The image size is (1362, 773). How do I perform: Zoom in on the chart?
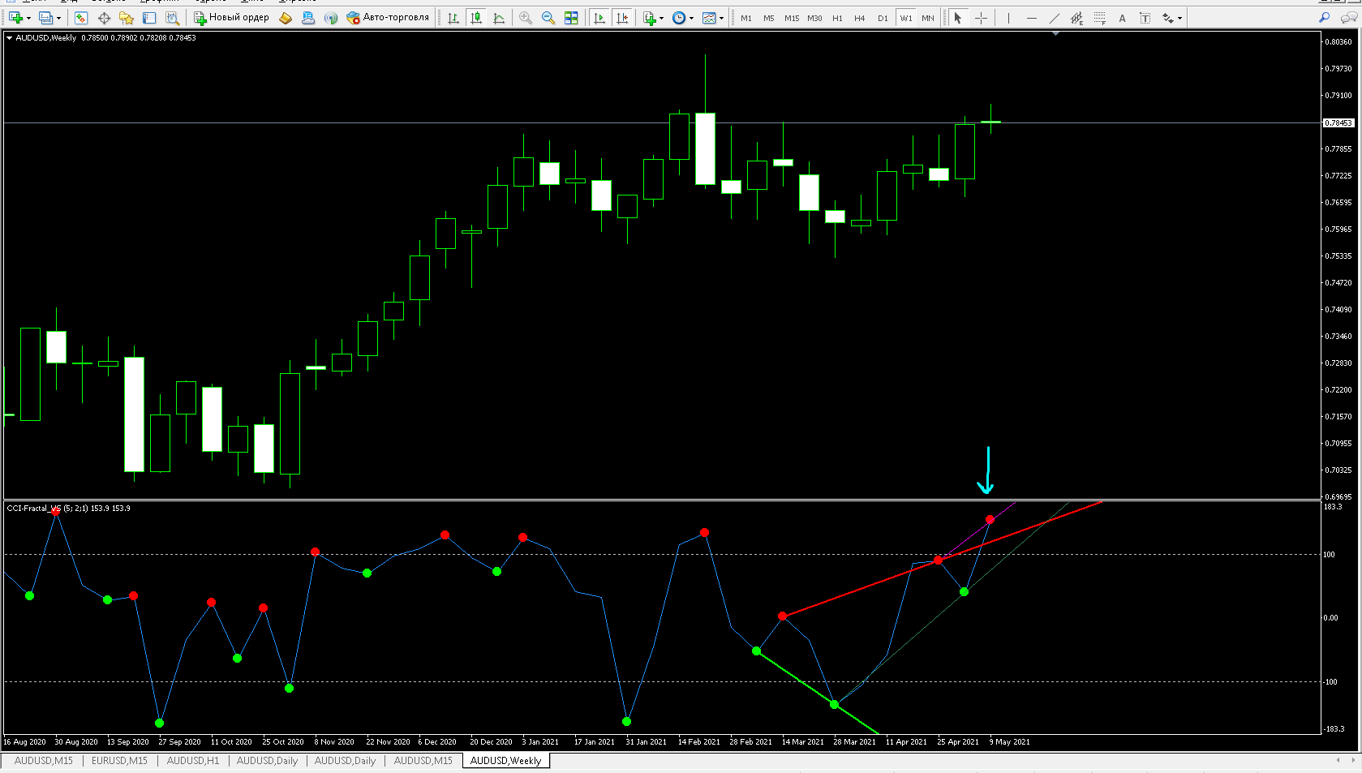pos(526,18)
